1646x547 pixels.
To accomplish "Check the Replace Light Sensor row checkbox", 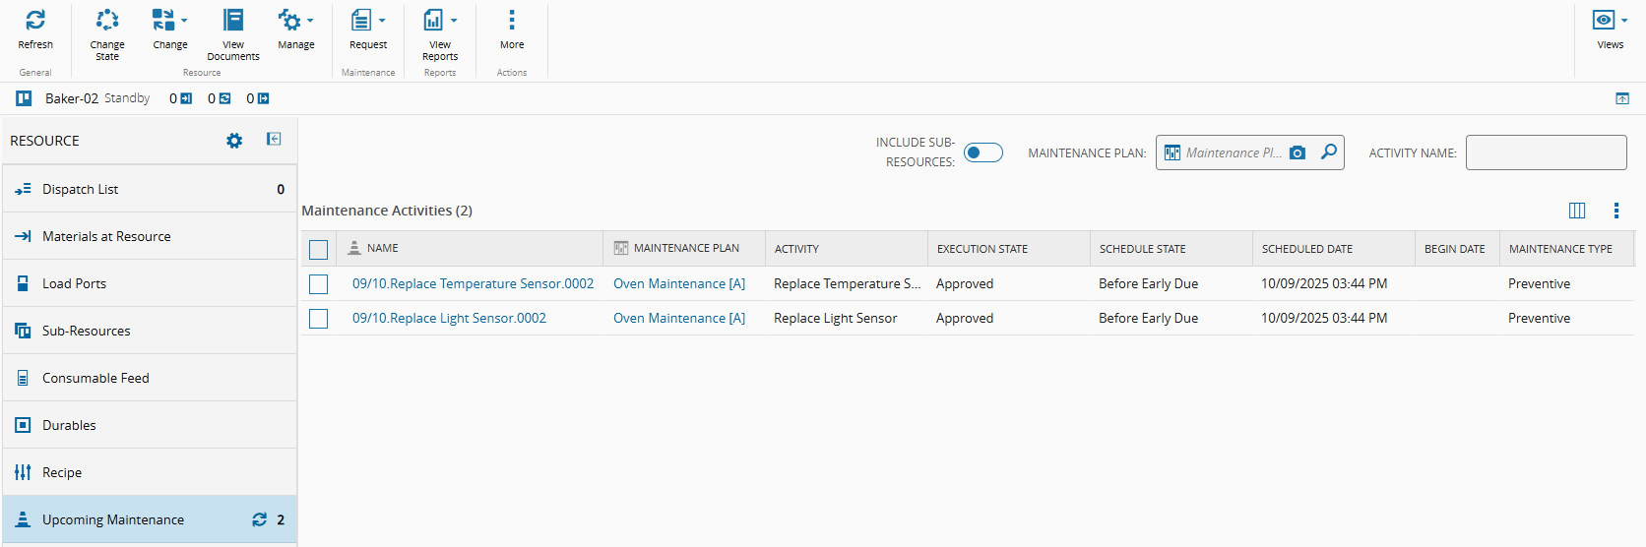I will point(319,319).
